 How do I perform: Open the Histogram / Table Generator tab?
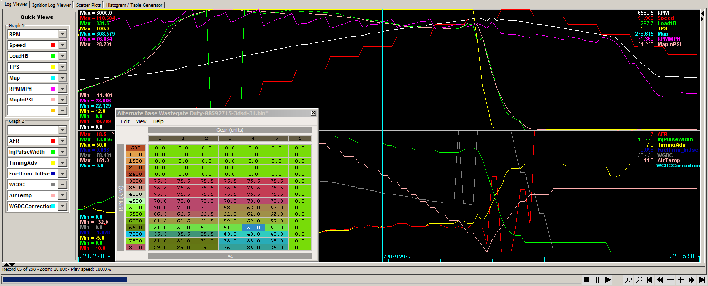coord(134,5)
